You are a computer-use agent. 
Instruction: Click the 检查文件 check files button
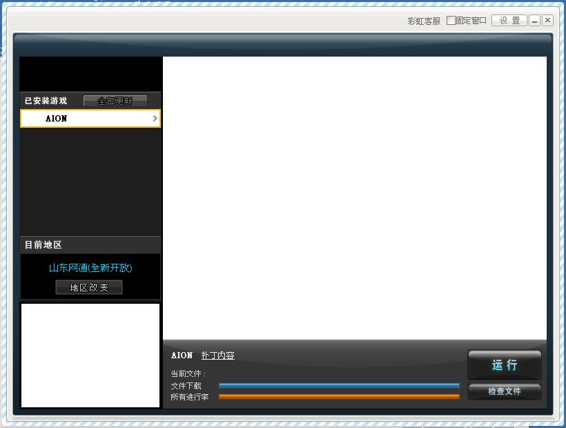click(x=505, y=391)
